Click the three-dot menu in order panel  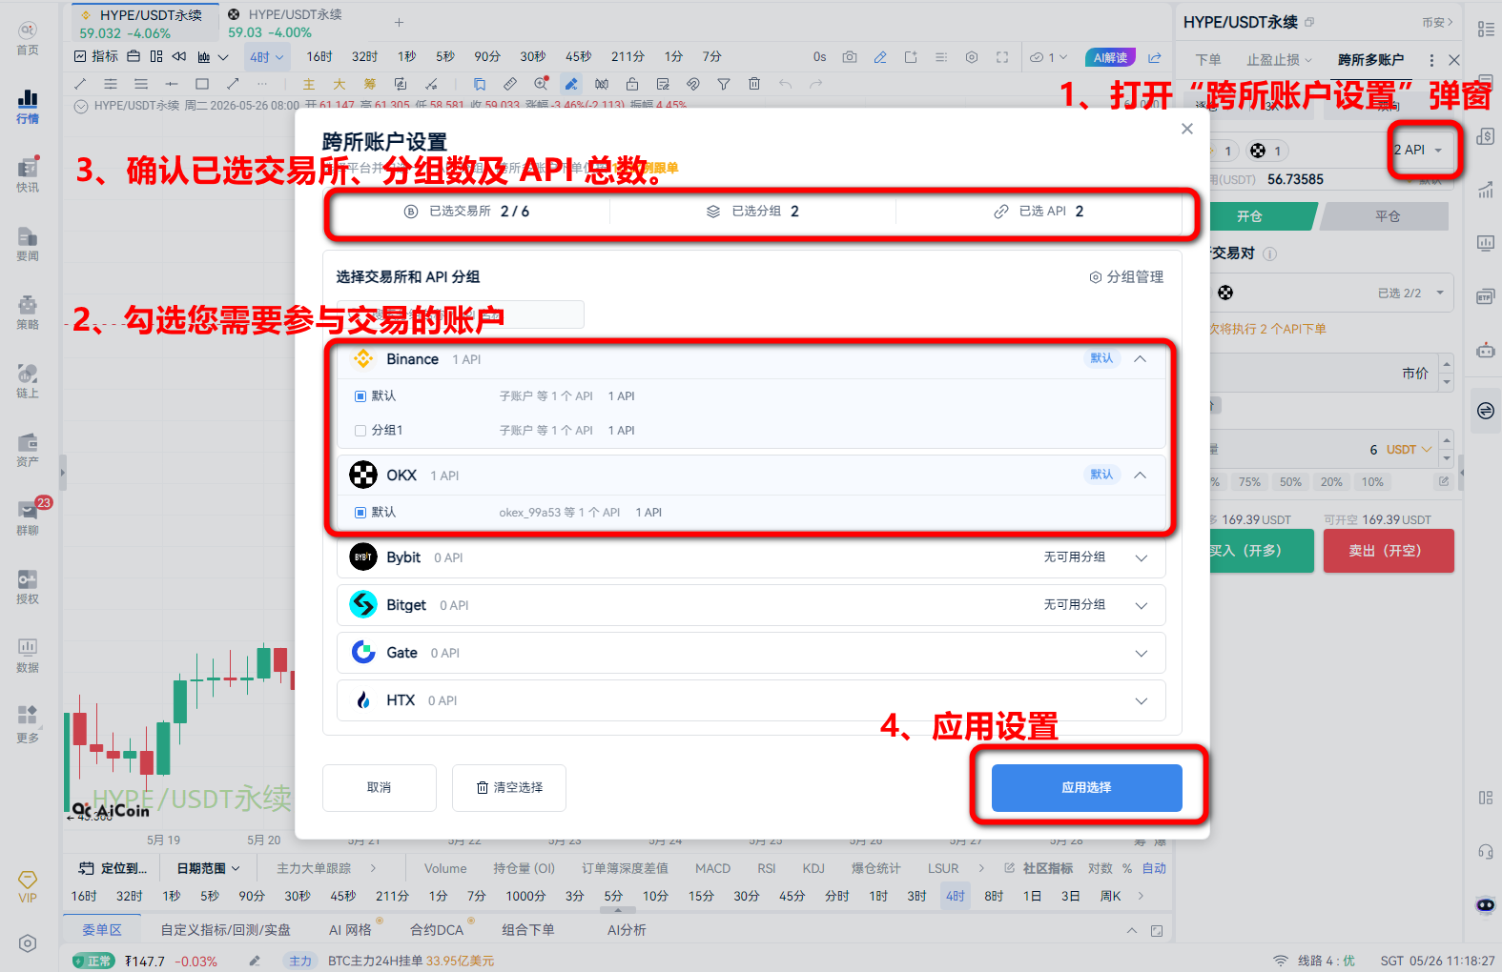click(x=1431, y=60)
